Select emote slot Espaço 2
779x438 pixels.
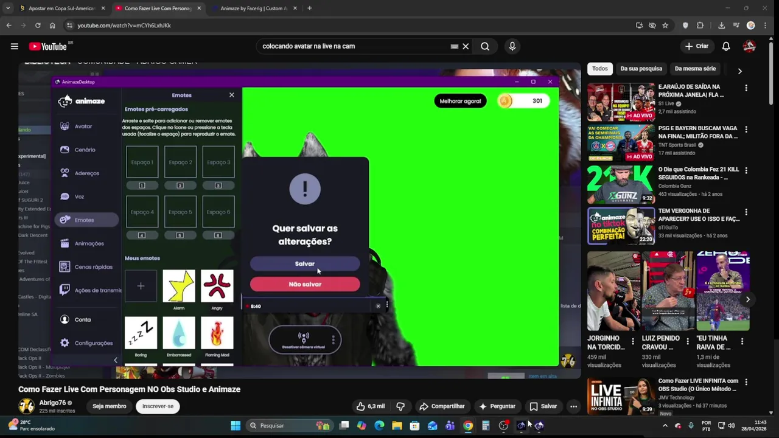pos(180,162)
